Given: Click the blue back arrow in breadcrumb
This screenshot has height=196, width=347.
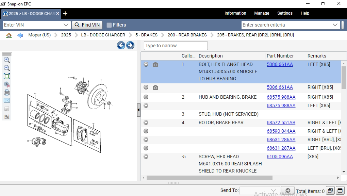Looking at the screenshot, I should pyautogui.click(x=20, y=35).
